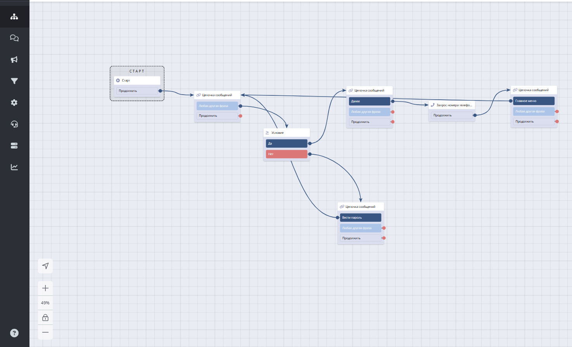Click Любая другая фраза in node fed by Старт
This screenshot has width=572, height=347.
[217, 106]
